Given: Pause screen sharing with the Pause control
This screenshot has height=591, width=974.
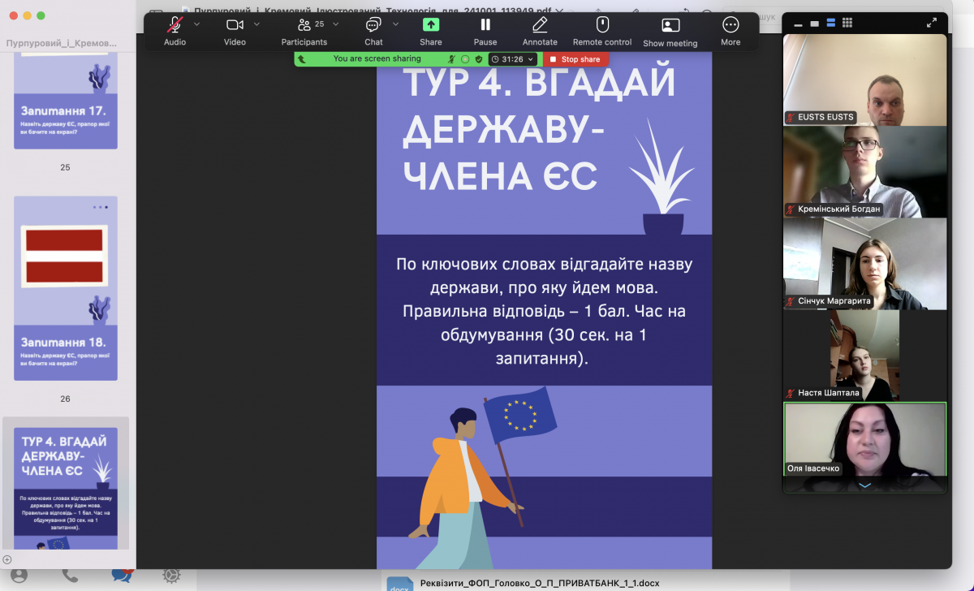Looking at the screenshot, I should click(485, 25).
